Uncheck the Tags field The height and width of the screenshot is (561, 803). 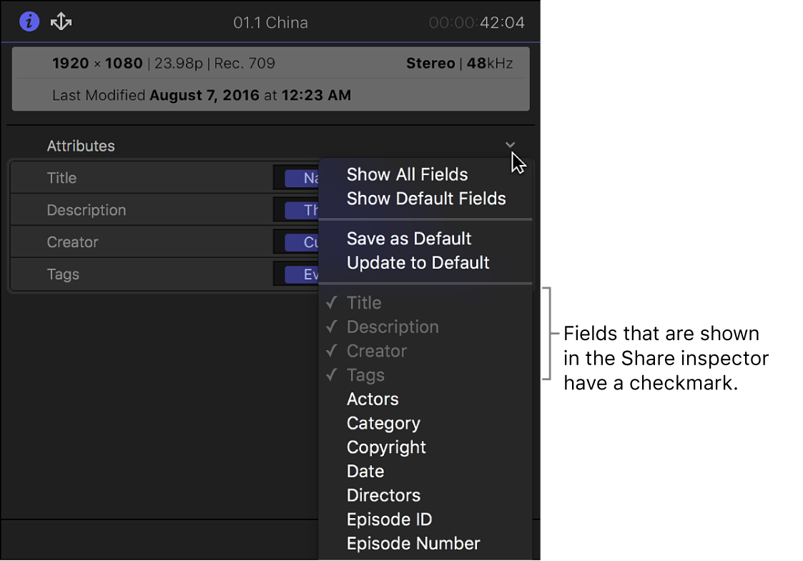coord(365,374)
